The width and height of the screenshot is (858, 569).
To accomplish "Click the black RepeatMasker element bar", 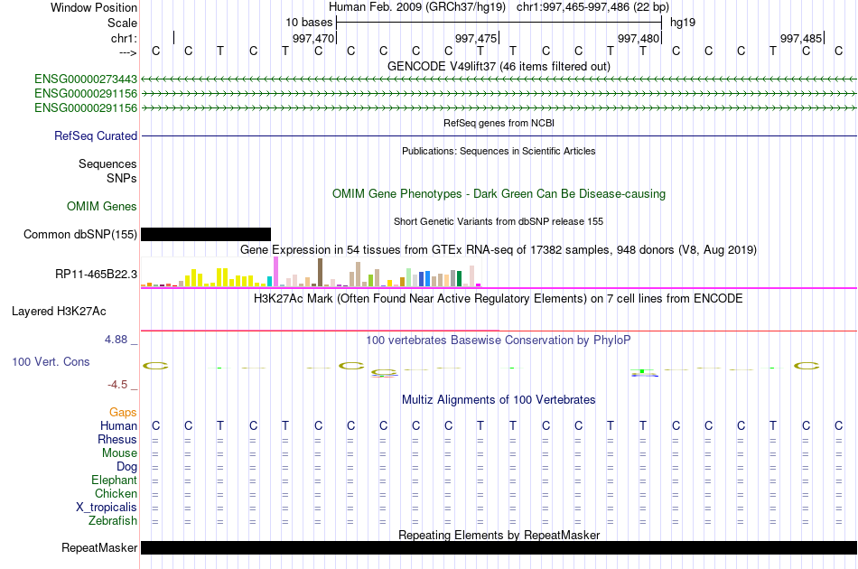I will [x=499, y=547].
